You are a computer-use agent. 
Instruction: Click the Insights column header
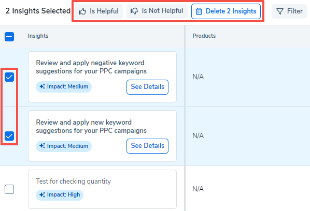pyautogui.click(x=38, y=36)
